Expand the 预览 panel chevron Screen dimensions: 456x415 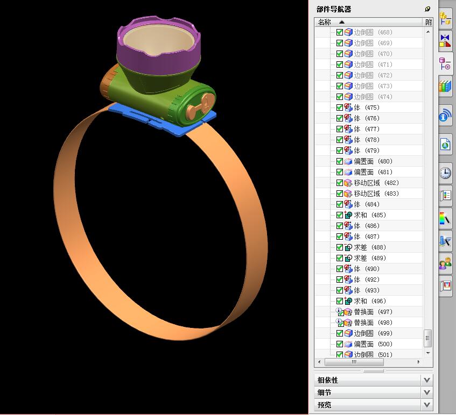tap(426, 405)
